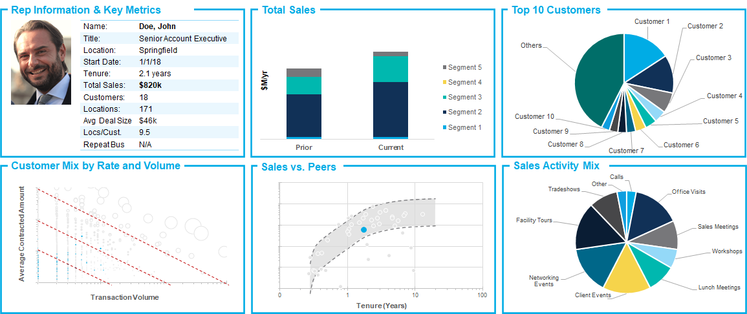Click the Segment 4 yellow legend square
Viewport: 747px width, 314px height.
pos(444,82)
